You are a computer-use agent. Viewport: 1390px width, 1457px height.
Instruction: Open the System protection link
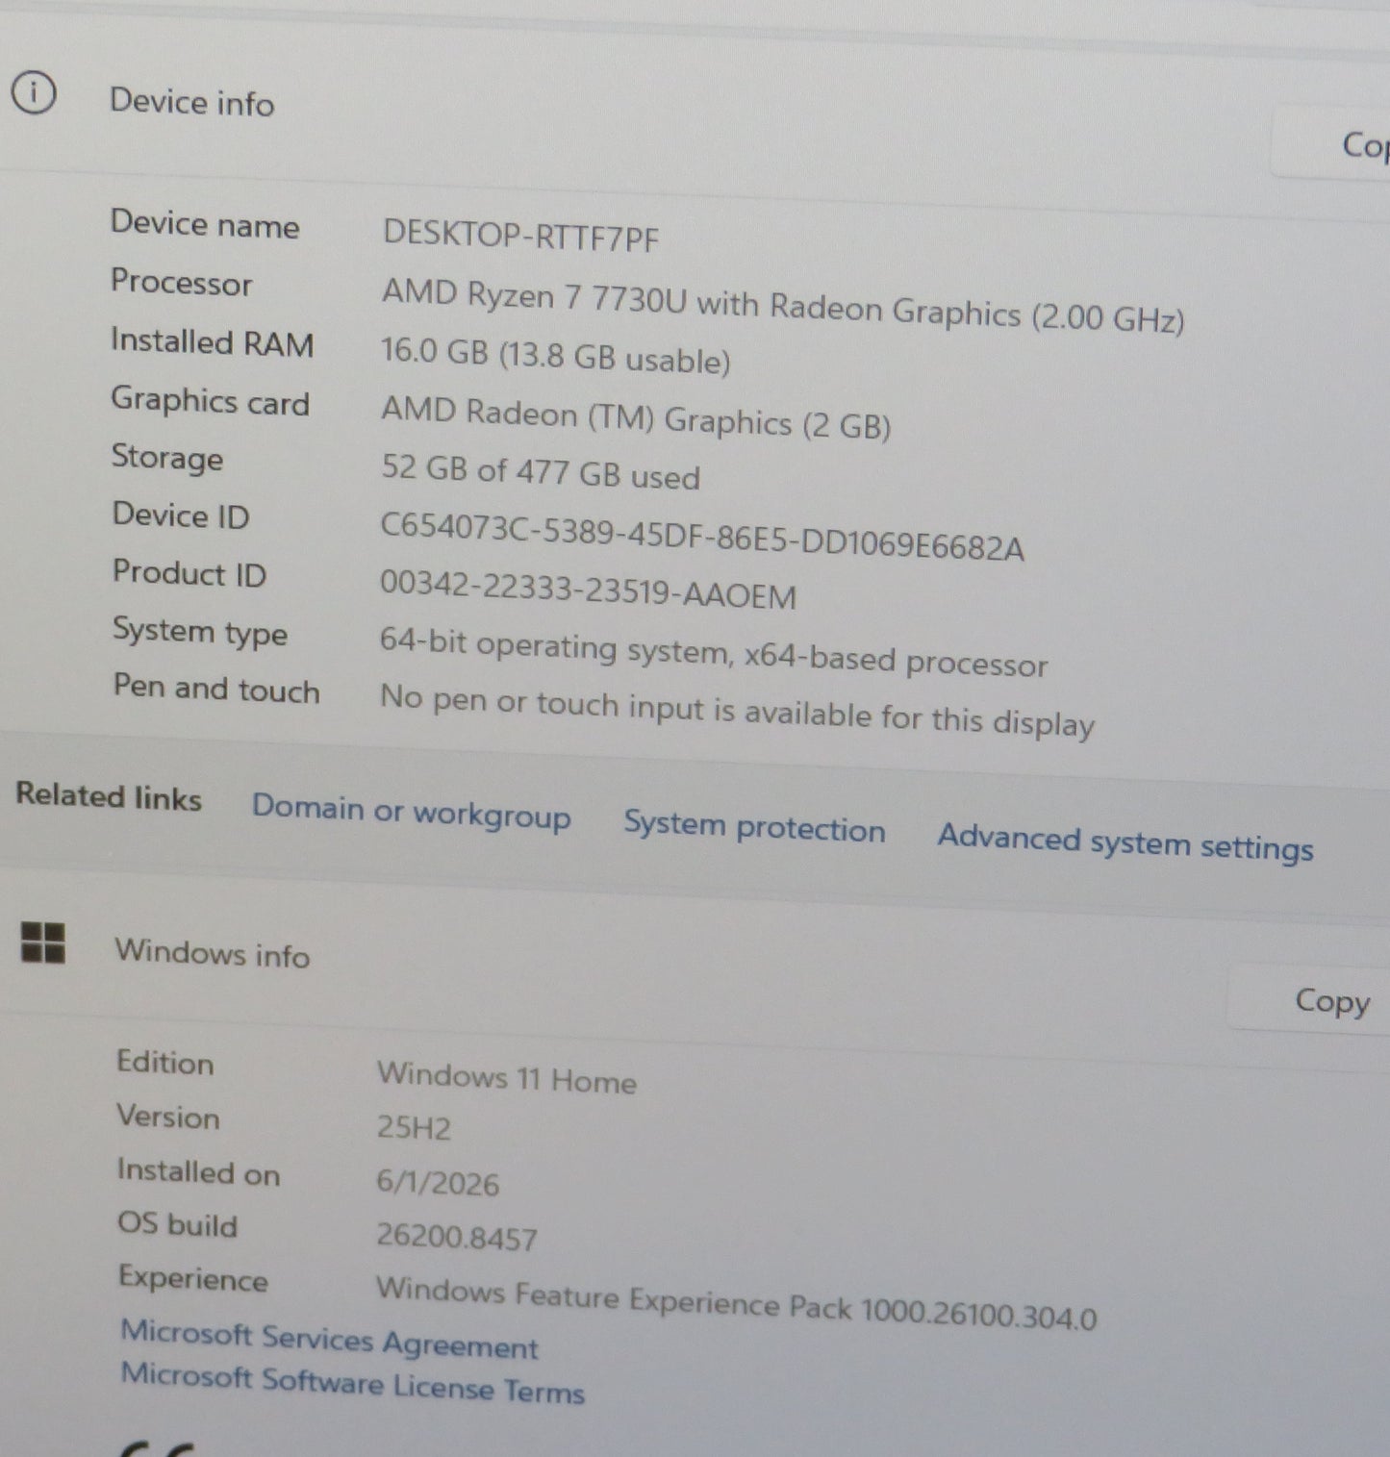click(754, 827)
